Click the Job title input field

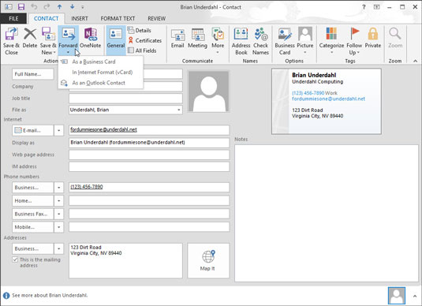click(125, 99)
